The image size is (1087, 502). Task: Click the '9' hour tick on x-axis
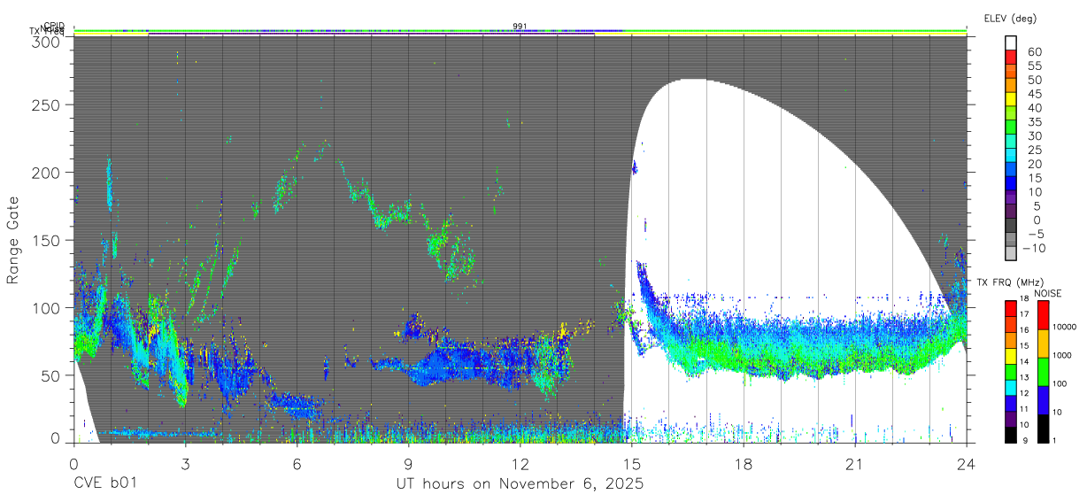tap(408, 463)
